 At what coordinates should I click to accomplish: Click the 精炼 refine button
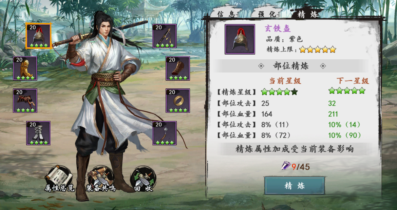point(295,186)
